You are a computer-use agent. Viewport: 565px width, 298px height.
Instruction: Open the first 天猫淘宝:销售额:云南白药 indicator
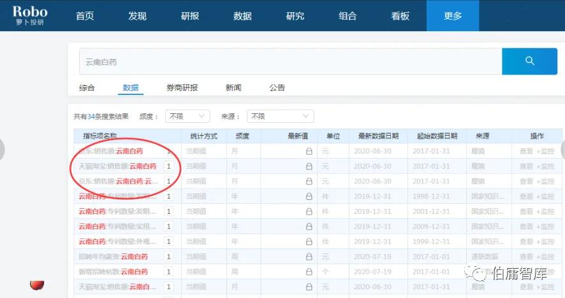pos(117,166)
